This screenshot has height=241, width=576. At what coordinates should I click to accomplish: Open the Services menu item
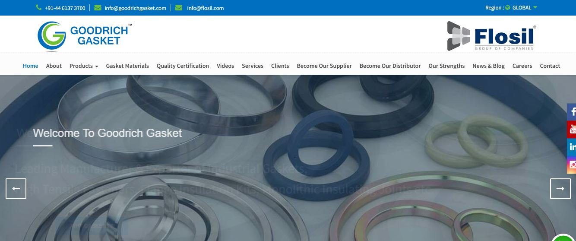click(x=253, y=66)
